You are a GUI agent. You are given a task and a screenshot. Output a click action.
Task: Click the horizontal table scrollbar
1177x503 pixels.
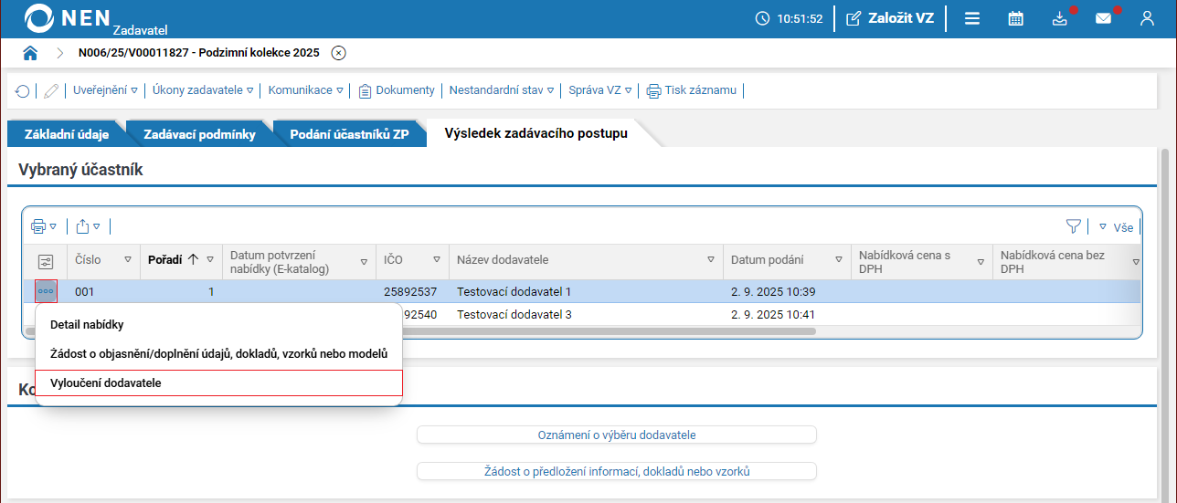click(x=420, y=331)
